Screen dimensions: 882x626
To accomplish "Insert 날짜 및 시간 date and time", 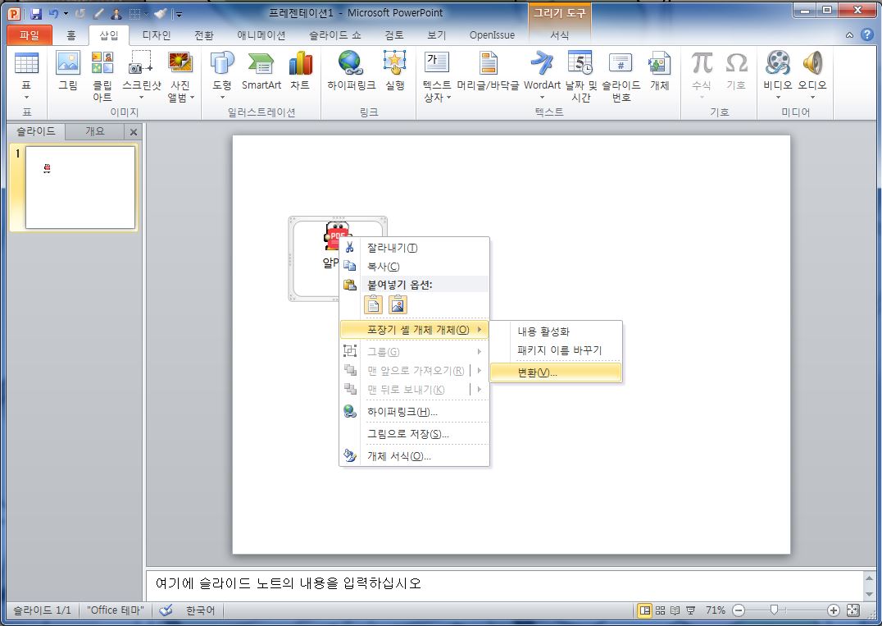I will [x=581, y=76].
